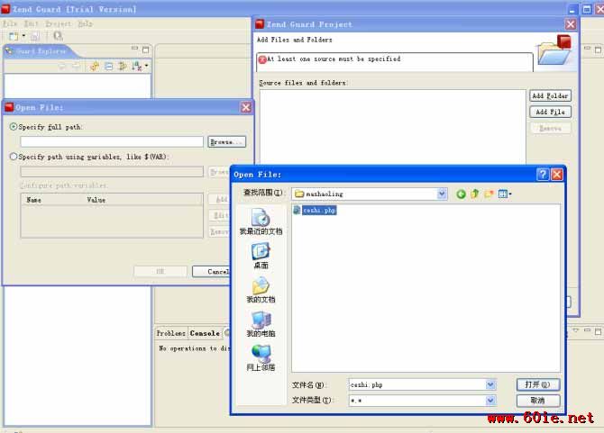The width and height of the screenshot is (604, 433).
Task: Click the Open (打开) button
Action: [x=538, y=384]
